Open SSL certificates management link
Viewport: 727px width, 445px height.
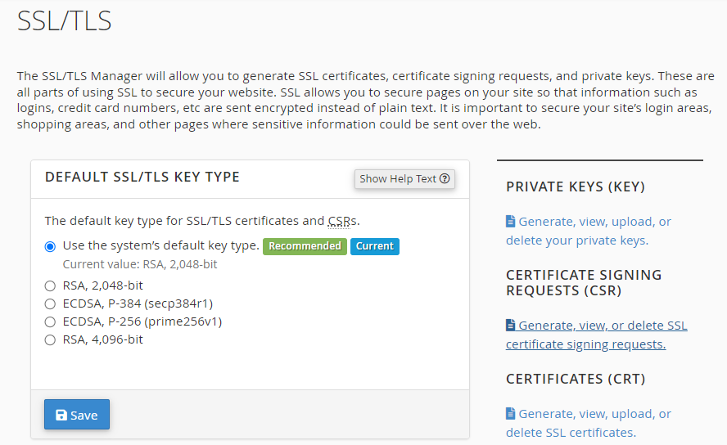click(x=589, y=423)
